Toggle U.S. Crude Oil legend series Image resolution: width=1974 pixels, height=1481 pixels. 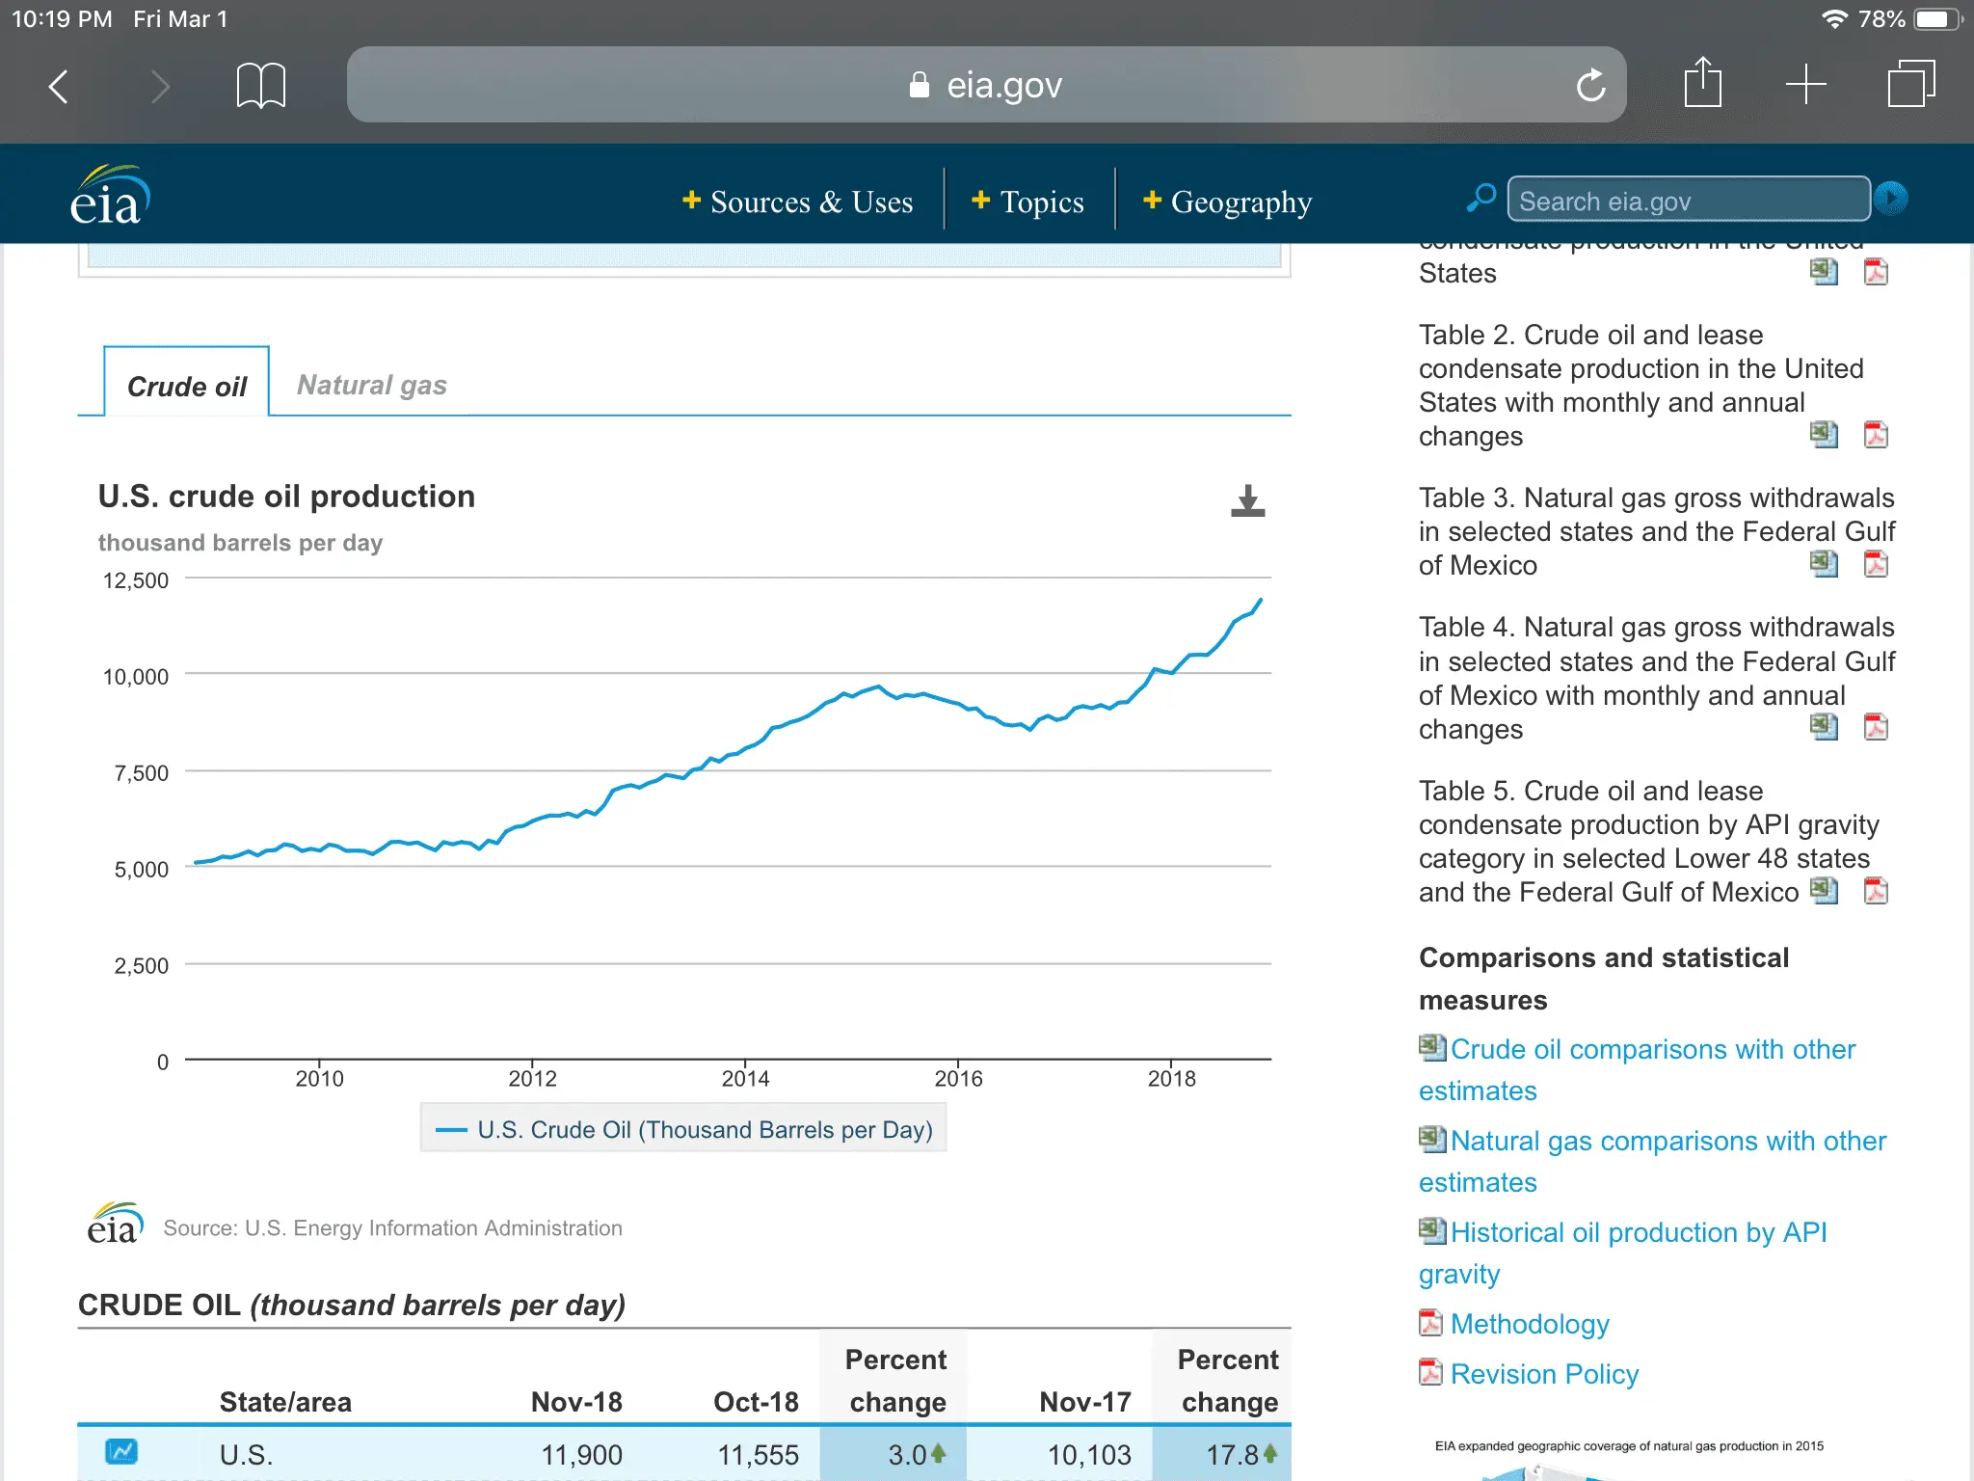pos(684,1129)
